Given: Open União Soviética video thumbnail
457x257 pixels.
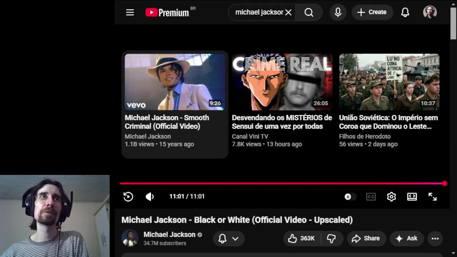Looking at the screenshot, I should [x=389, y=82].
